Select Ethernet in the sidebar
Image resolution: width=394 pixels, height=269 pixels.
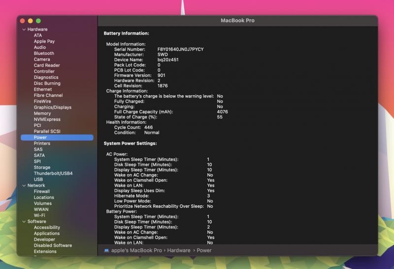(x=43, y=89)
